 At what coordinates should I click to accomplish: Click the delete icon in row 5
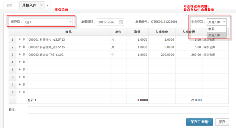[24, 69]
